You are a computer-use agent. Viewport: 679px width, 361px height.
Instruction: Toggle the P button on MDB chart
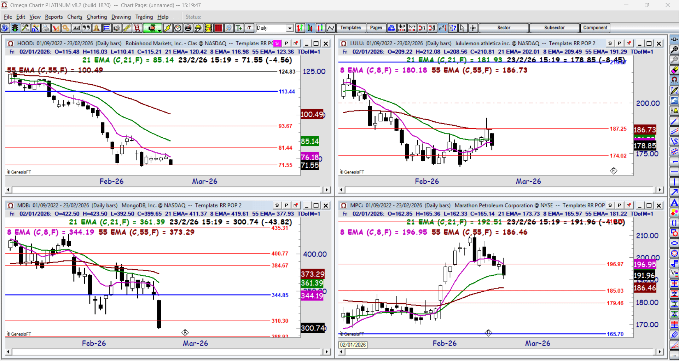point(286,205)
